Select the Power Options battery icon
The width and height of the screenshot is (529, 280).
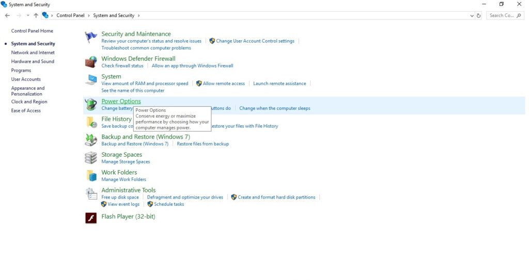pos(91,105)
